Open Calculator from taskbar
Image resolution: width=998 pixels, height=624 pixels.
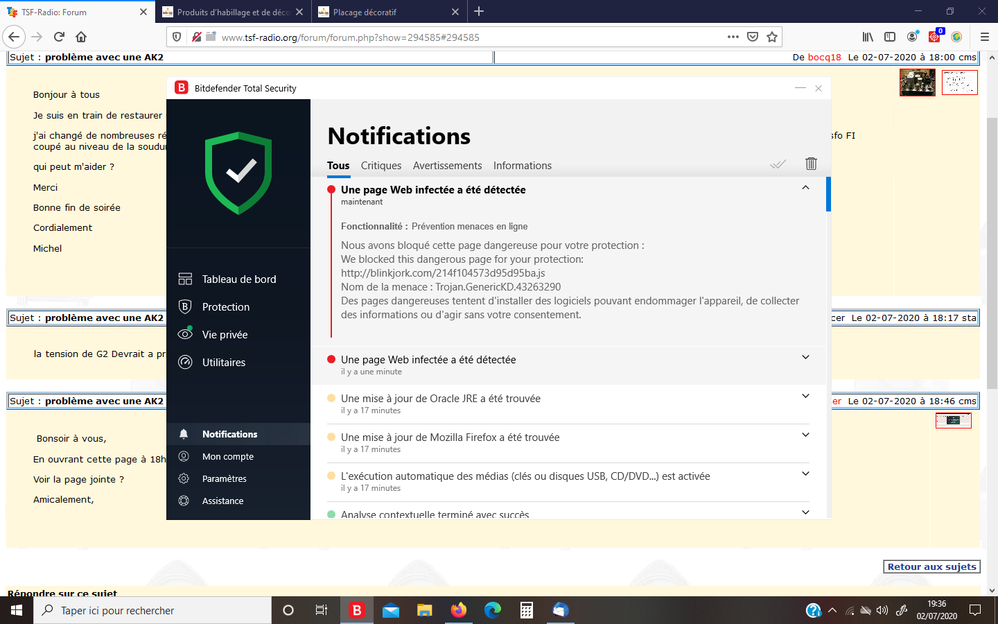pyautogui.click(x=527, y=610)
